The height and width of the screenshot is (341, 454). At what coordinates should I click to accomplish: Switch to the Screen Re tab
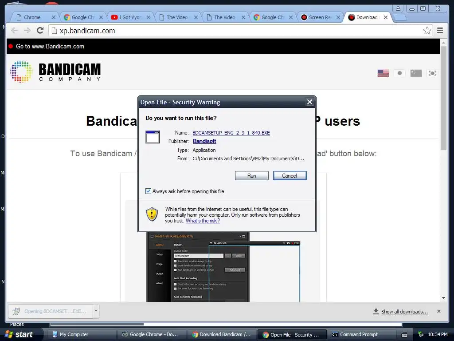(319, 17)
